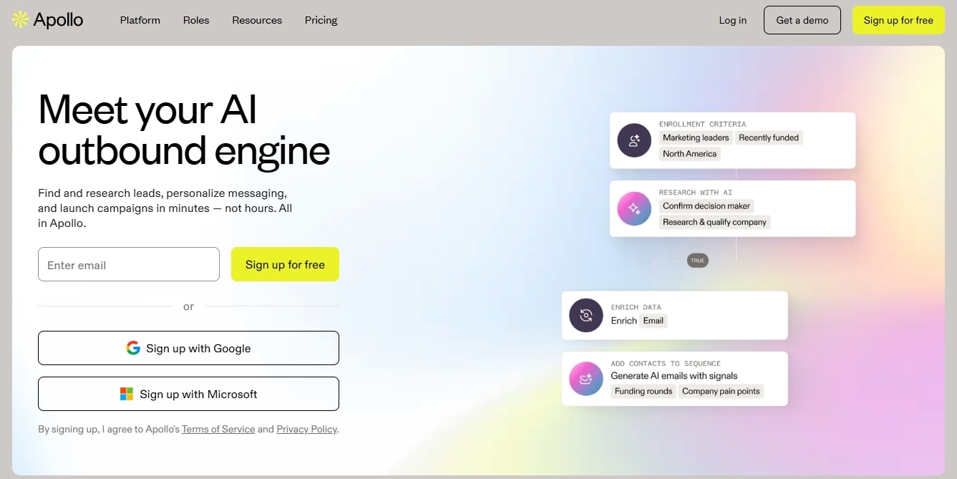Image resolution: width=957 pixels, height=479 pixels.
Task: Click the circular arrows icon on Enrich Data card
Action: [586, 315]
